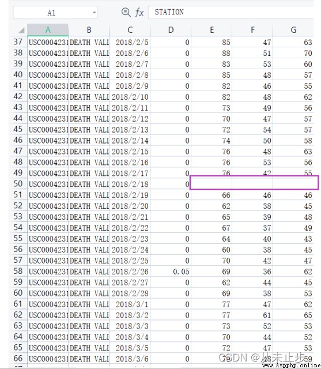Click column F value 54 in row 45
The image size is (321, 369).
(x=252, y=129)
